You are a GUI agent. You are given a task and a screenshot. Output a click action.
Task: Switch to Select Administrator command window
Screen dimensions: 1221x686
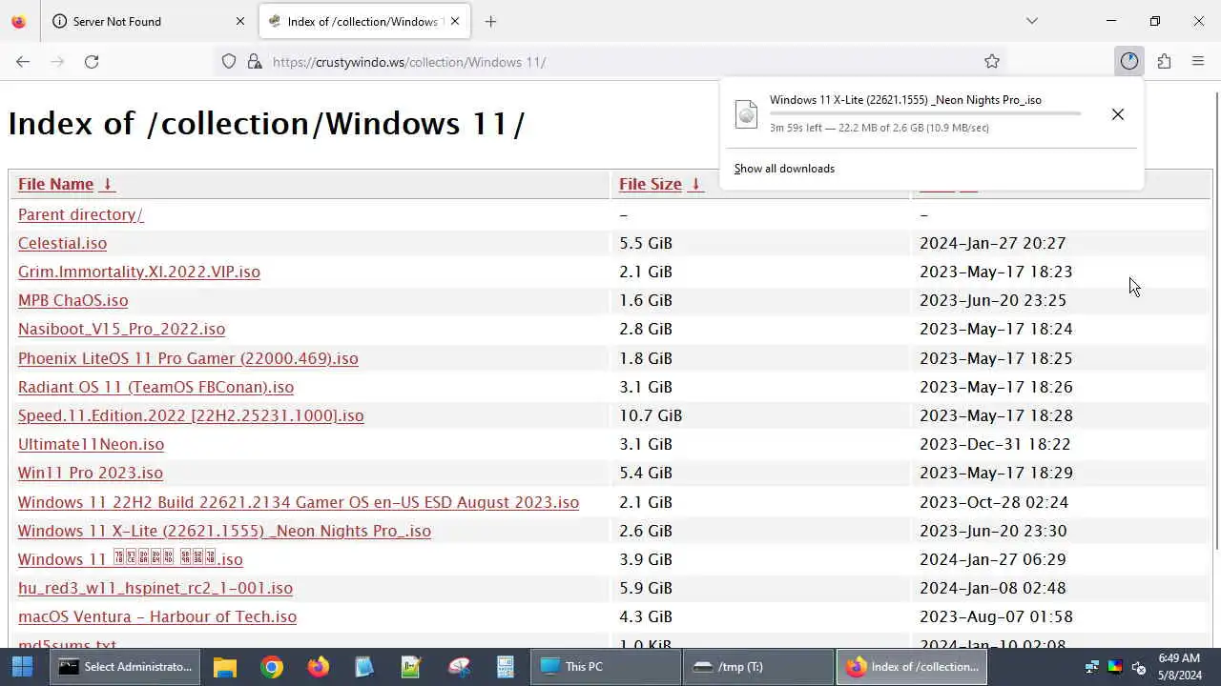click(126, 667)
